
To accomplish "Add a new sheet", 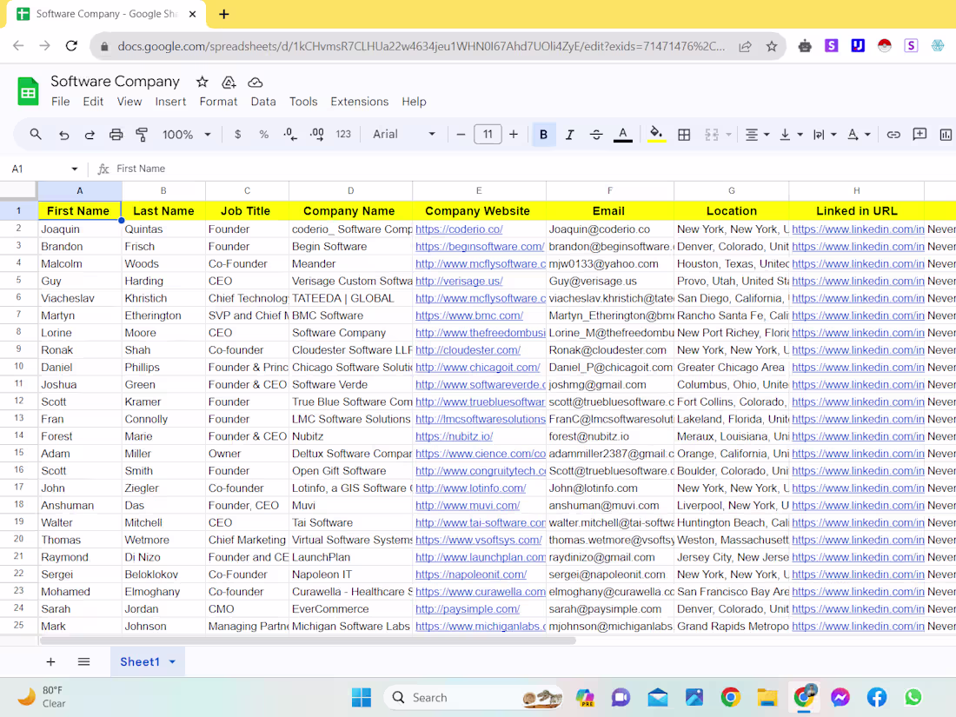I will [50, 662].
